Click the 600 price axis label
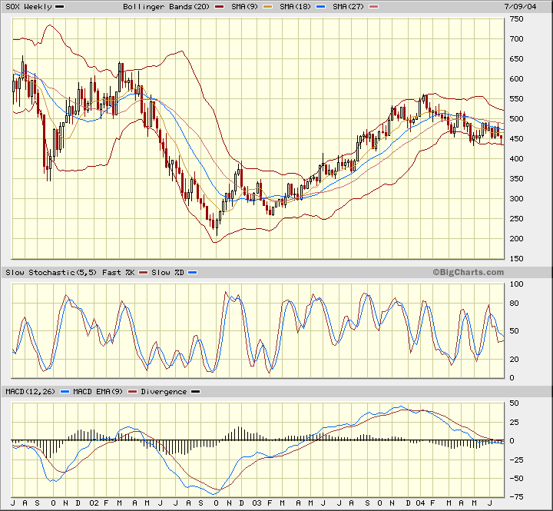Image resolution: width=553 pixels, height=511 pixels. (516, 79)
